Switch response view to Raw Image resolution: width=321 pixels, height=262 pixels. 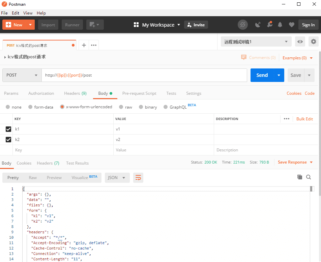[x=33, y=178]
